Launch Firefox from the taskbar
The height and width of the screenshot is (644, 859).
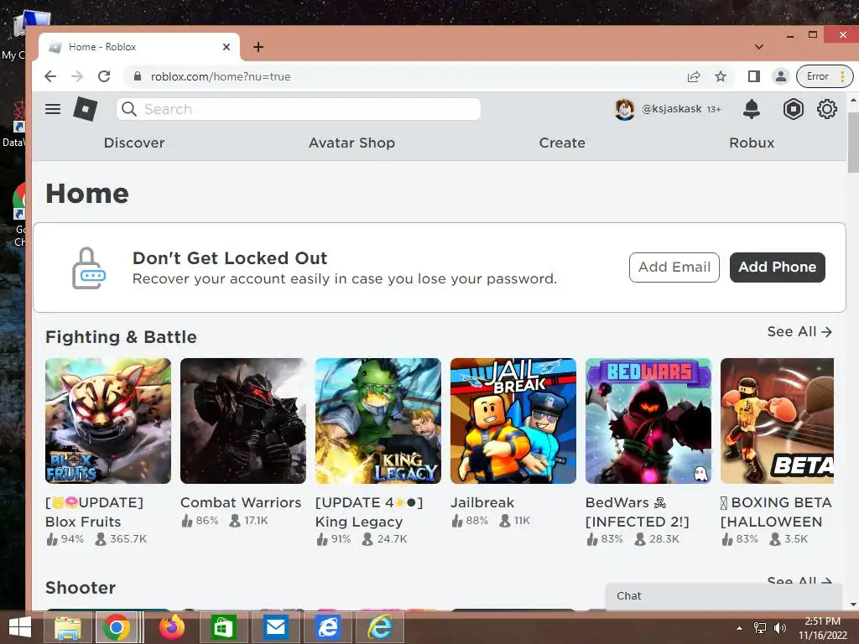[172, 627]
